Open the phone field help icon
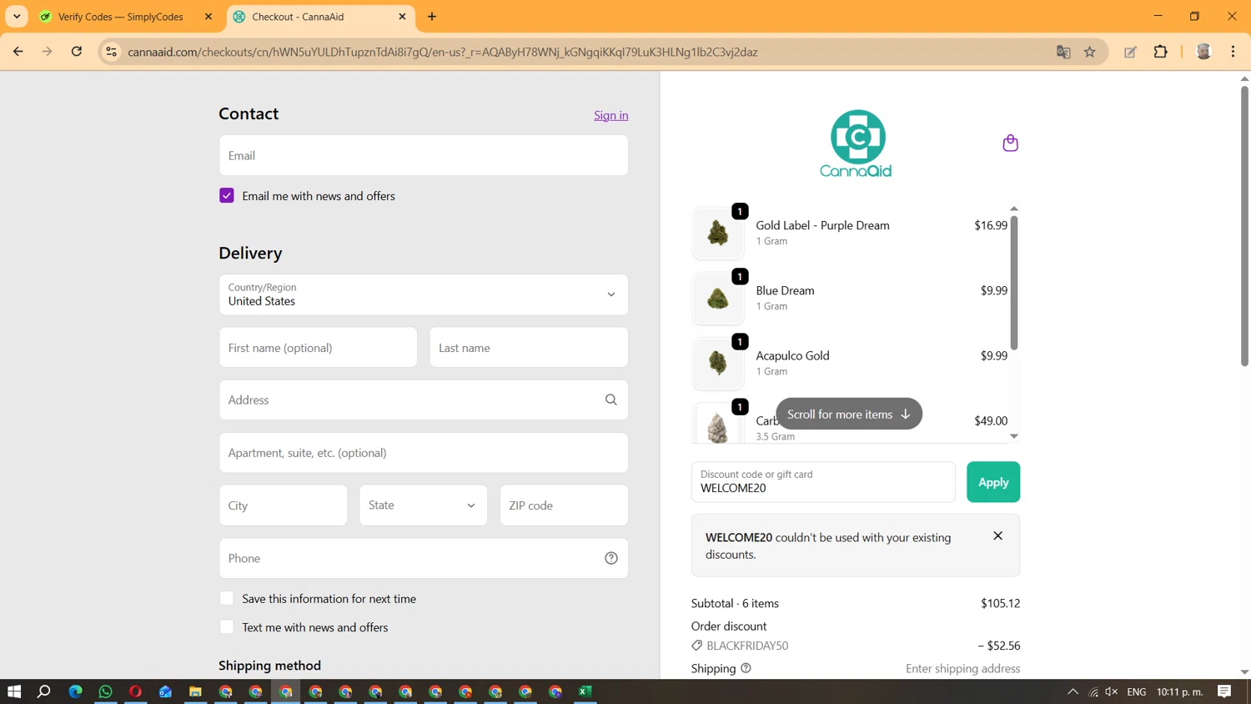The image size is (1251, 704). (x=610, y=558)
